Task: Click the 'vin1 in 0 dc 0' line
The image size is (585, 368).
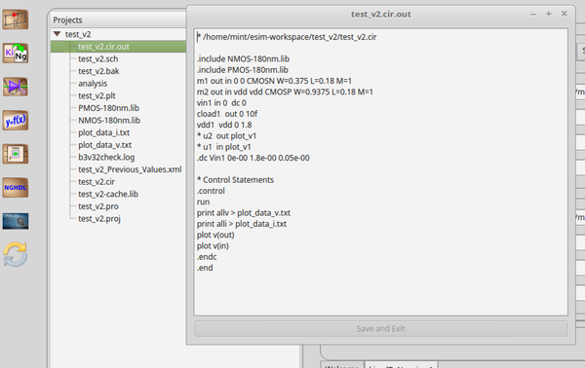Action: click(221, 103)
